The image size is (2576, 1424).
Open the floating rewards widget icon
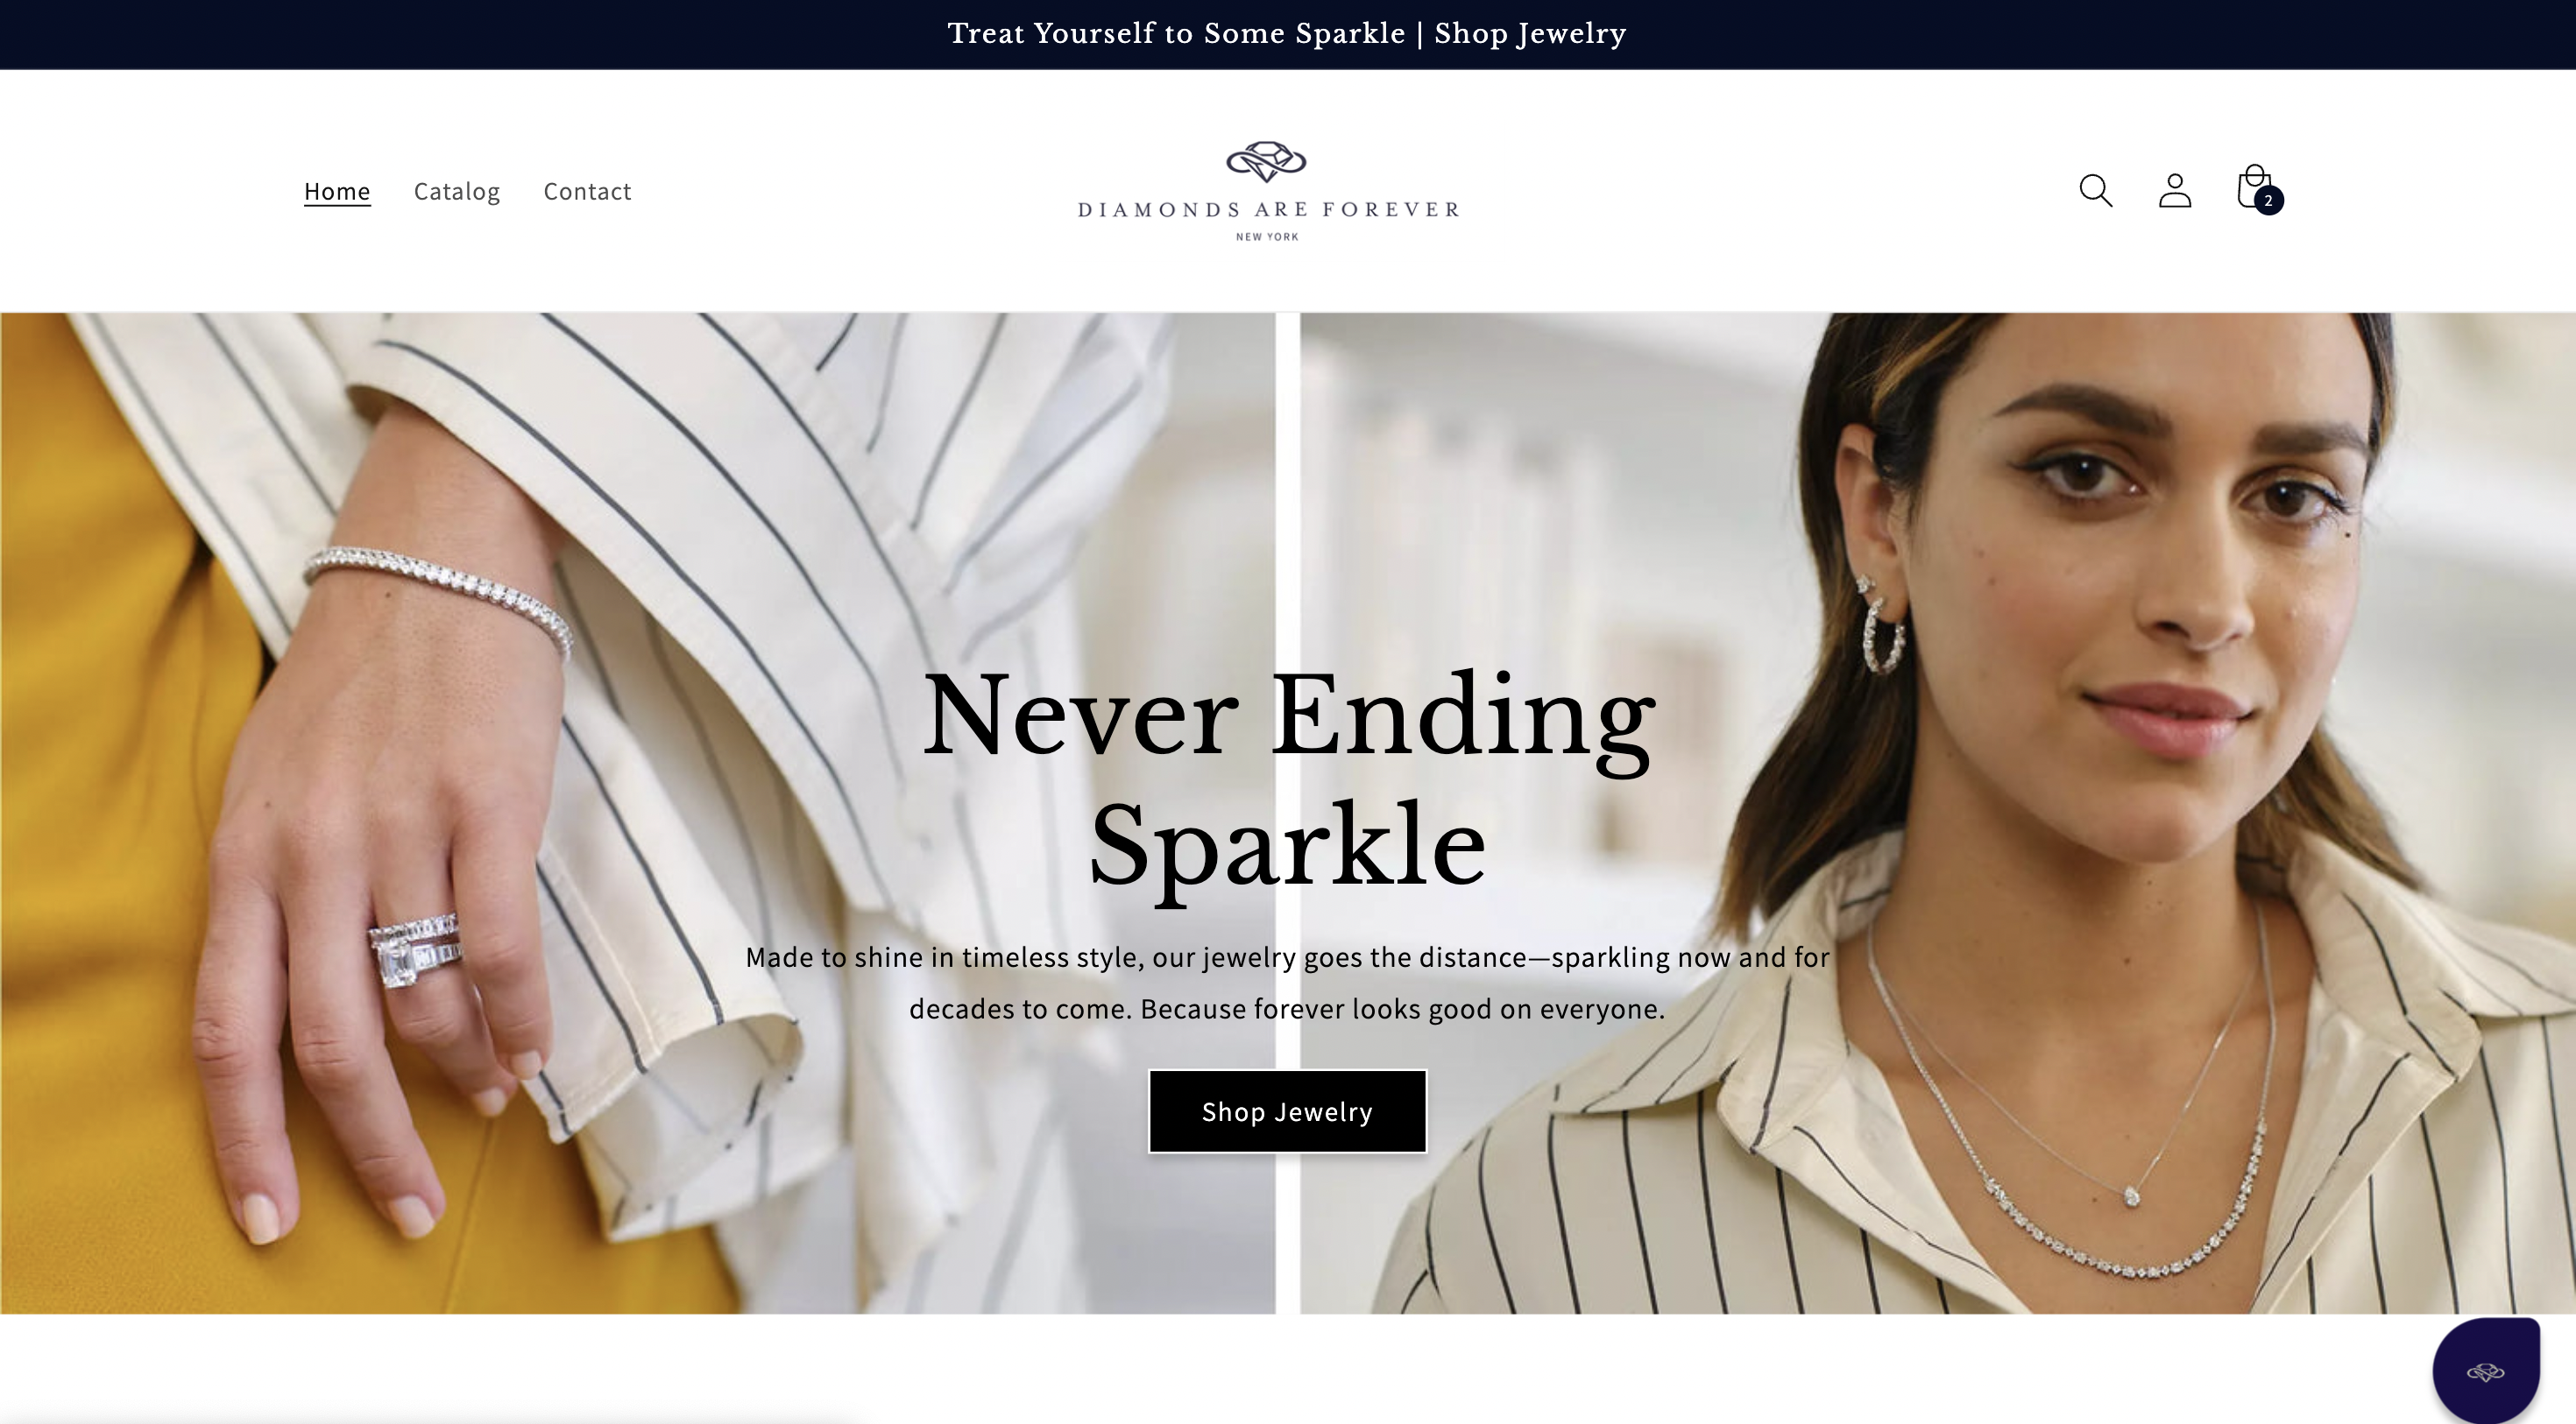pyautogui.click(x=2486, y=1371)
